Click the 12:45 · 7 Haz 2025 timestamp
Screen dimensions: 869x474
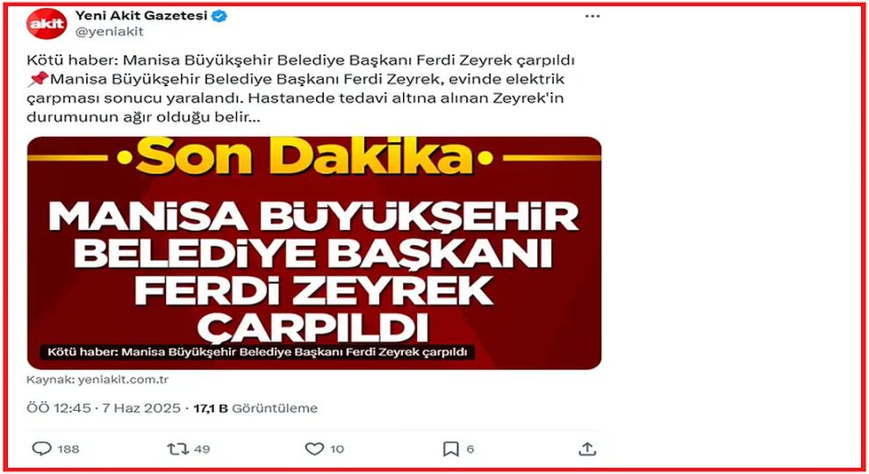tap(104, 408)
